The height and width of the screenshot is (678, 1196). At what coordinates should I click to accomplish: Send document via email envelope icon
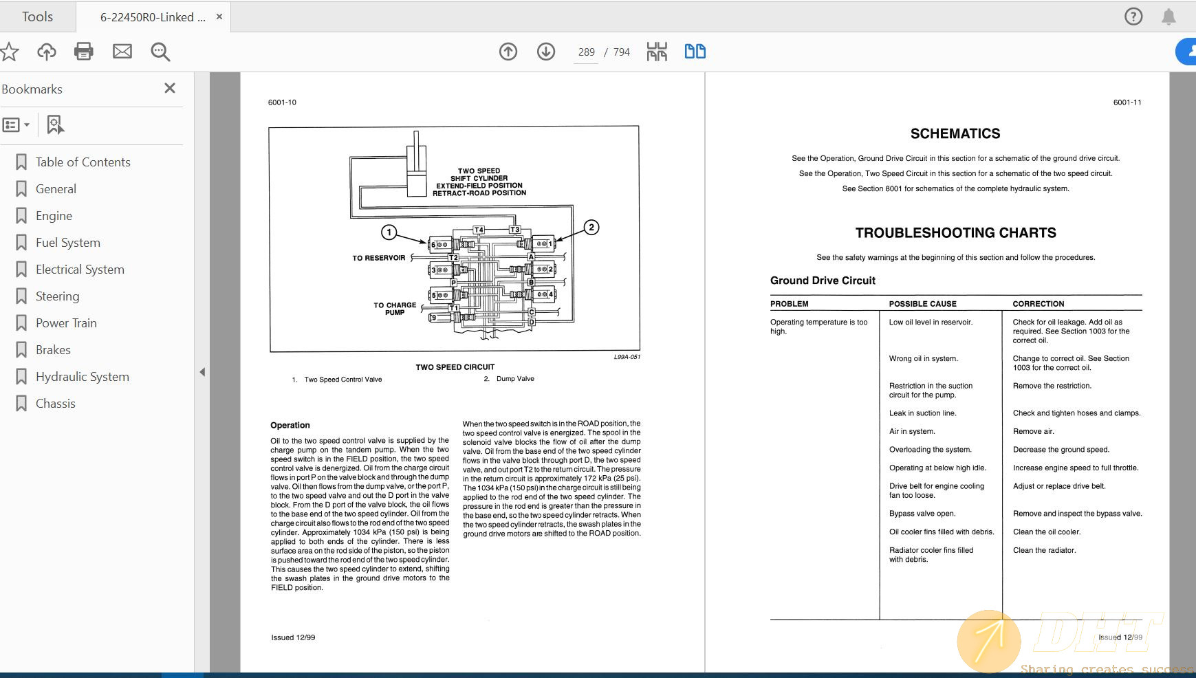coord(122,52)
